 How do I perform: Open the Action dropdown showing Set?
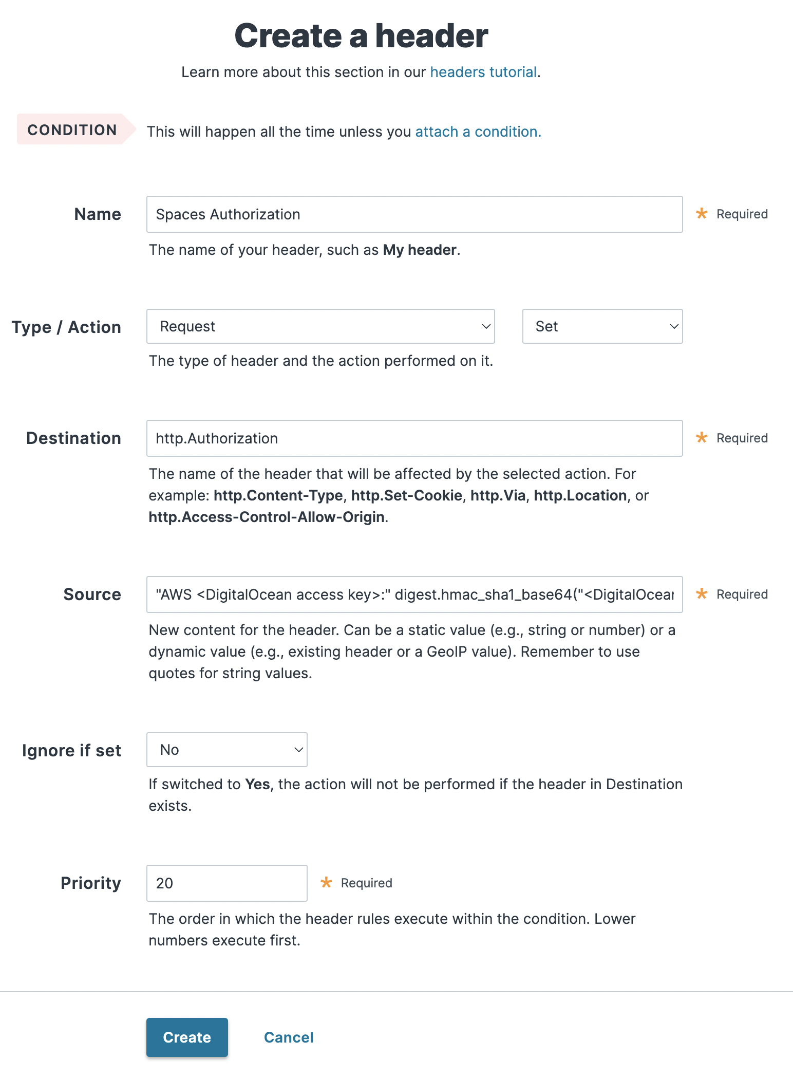click(601, 326)
